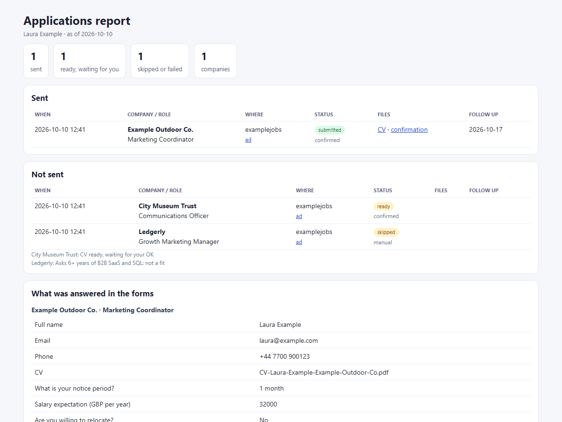
Task: Click the 'Full name' field label
Action: (x=49, y=325)
